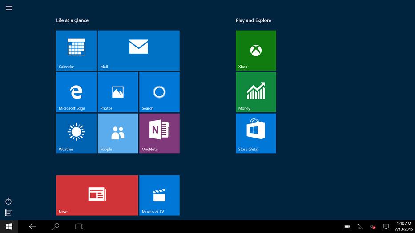Image resolution: width=415 pixels, height=233 pixels.
Task: Select the 'Play and Explore' group header
Action: pyautogui.click(x=253, y=20)
